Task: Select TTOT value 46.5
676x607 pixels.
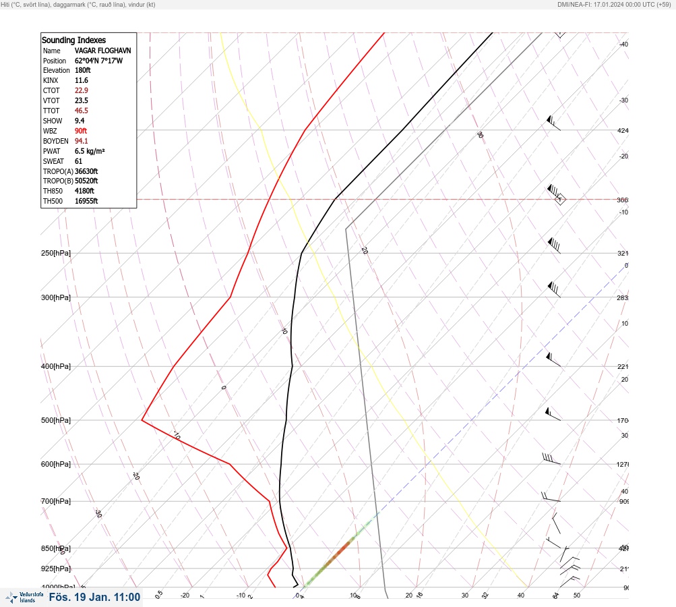Action: (82, 111)
